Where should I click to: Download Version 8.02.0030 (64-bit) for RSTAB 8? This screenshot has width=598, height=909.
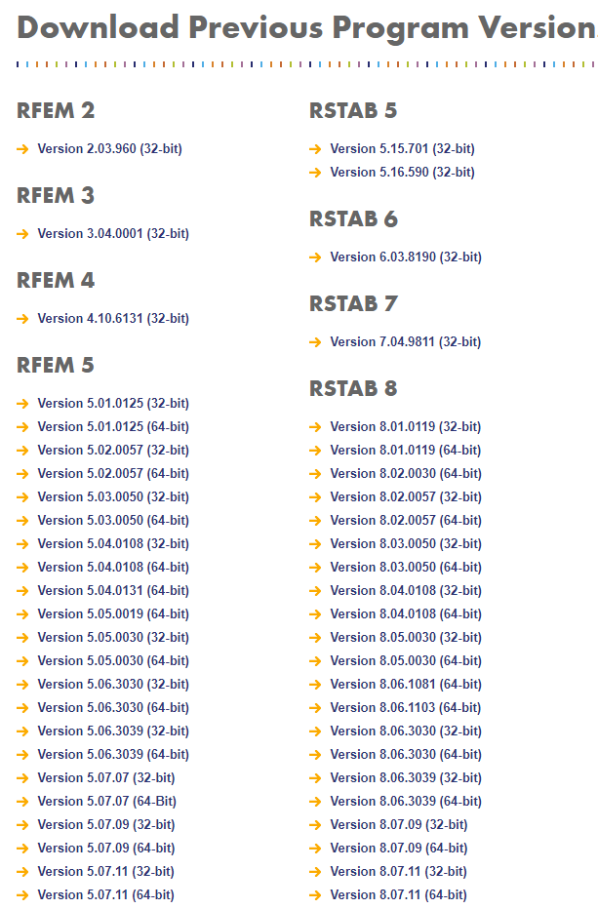tap(406, 473)
